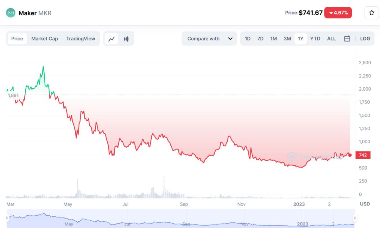Select the 1D time range
This screenshot has height=228, width=380.
(248, 39)
